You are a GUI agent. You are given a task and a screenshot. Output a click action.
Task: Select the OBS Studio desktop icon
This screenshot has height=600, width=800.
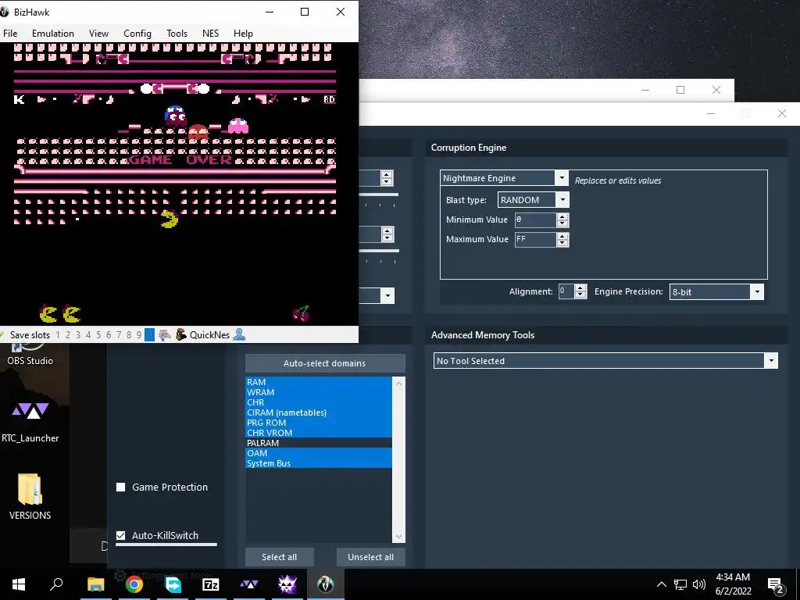pyautogui.click(x=30, y=355)
